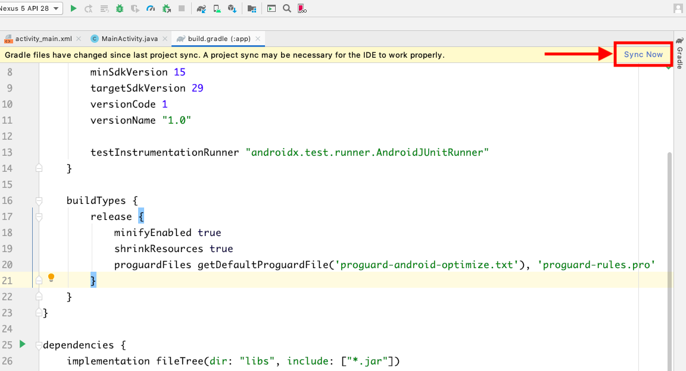
Task: Click the versionCode value 1
Action: 164,105
